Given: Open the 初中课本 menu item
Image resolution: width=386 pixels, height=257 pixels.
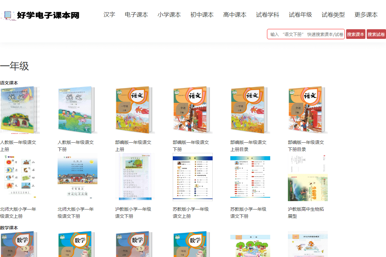Looking at the screenshot, I should 202,15.
